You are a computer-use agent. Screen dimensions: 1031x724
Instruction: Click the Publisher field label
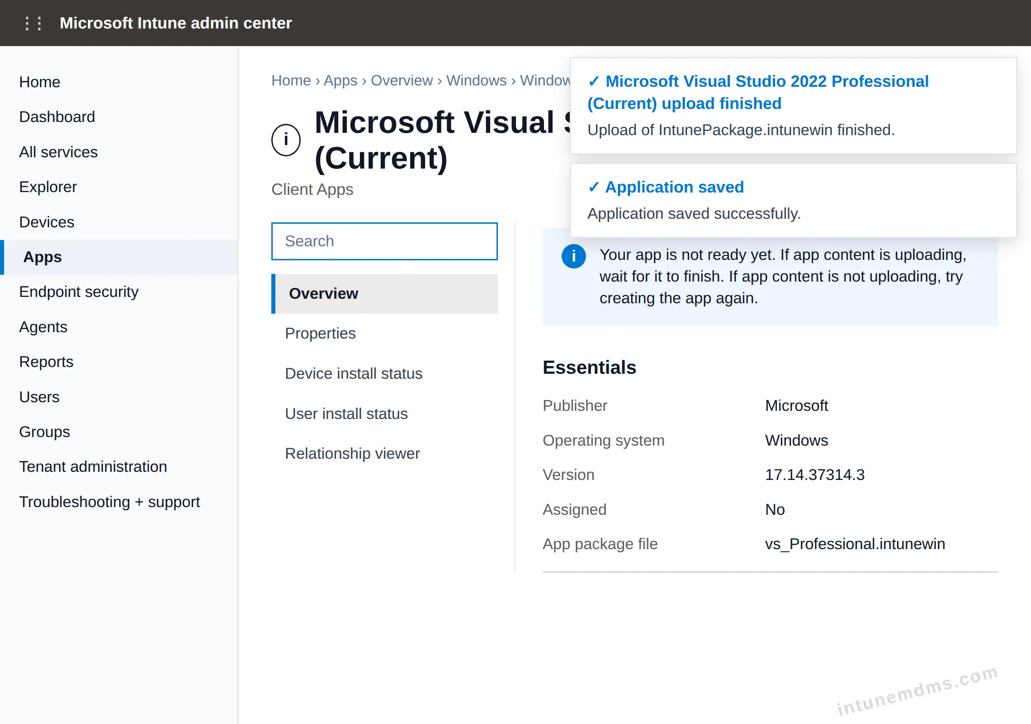coord(575,406)
